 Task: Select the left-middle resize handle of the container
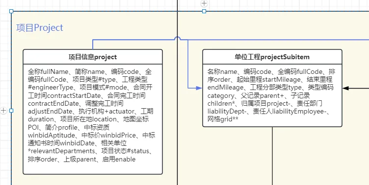[11, 111]
